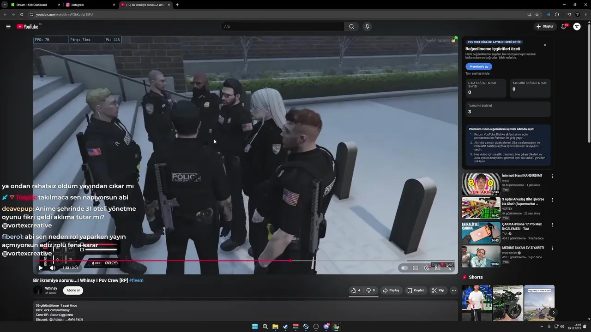Switch to the Instagram browser tab
Image resolution: width=591 pixels, height=332 pixels.
90,5
